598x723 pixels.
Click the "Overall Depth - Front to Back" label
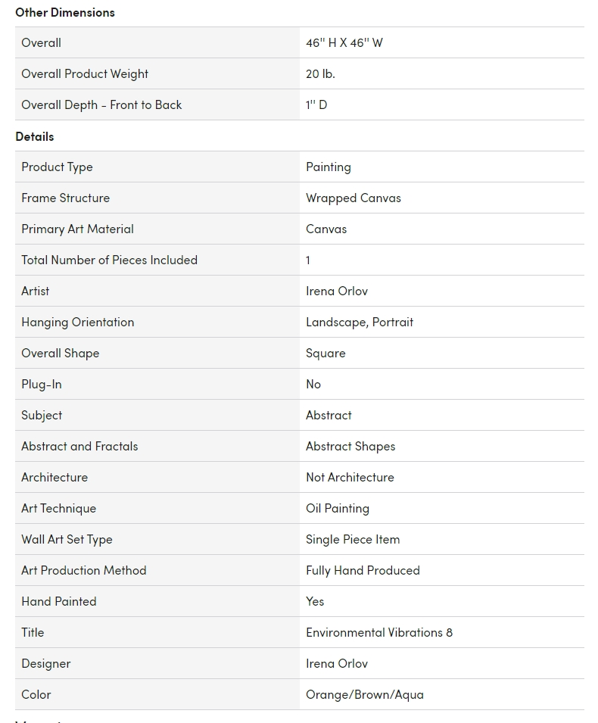point(101,104)
